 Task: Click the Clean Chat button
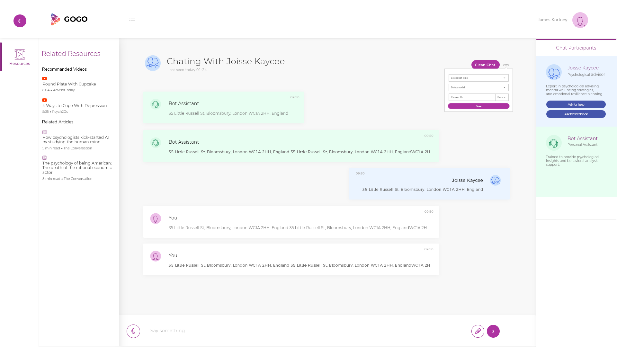pos(485,65)
